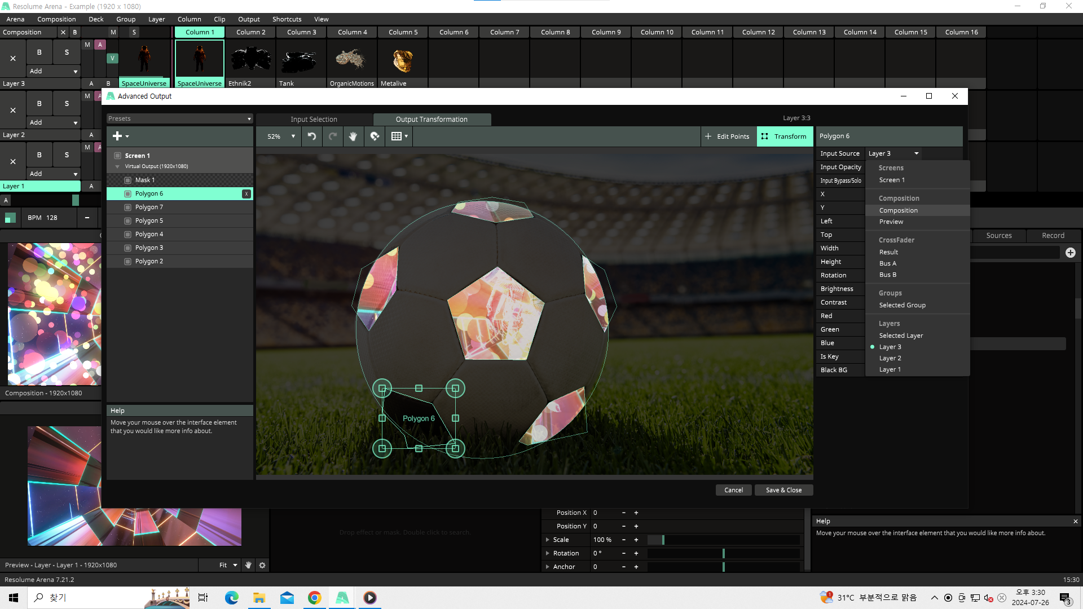Image resolution: width=1083 pixels, height=609 pixels.
Task: Choose Composition in the input source list
Action: coord(898,210)
